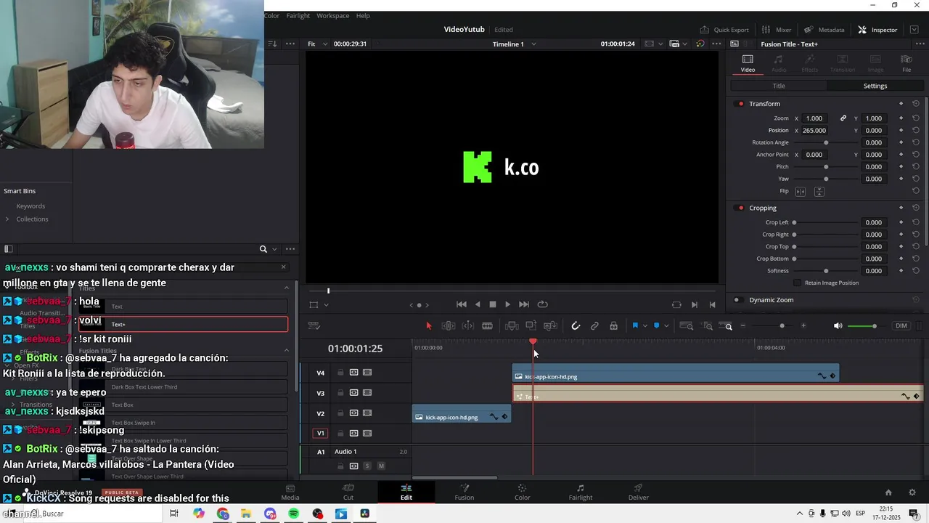Click the Custom Zoom magnifier icon
929x523 pixels.
click(727, 326)
